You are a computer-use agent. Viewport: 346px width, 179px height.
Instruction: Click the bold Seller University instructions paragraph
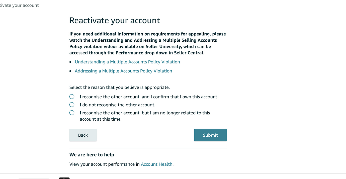(147, 43)
